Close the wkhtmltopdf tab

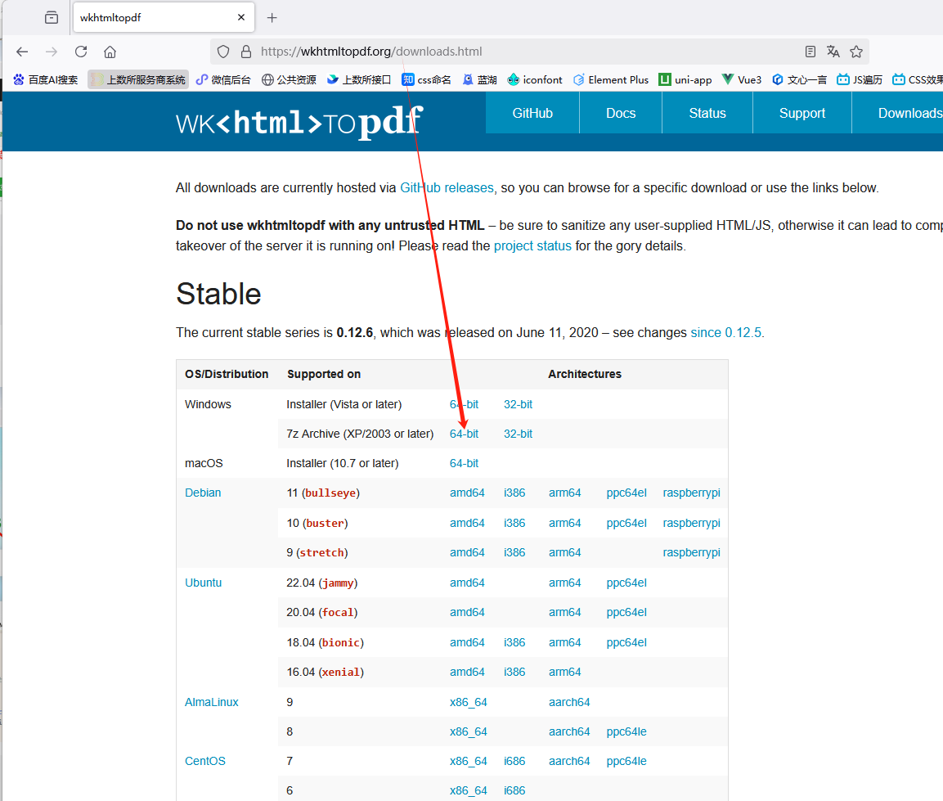pos(241,17)
